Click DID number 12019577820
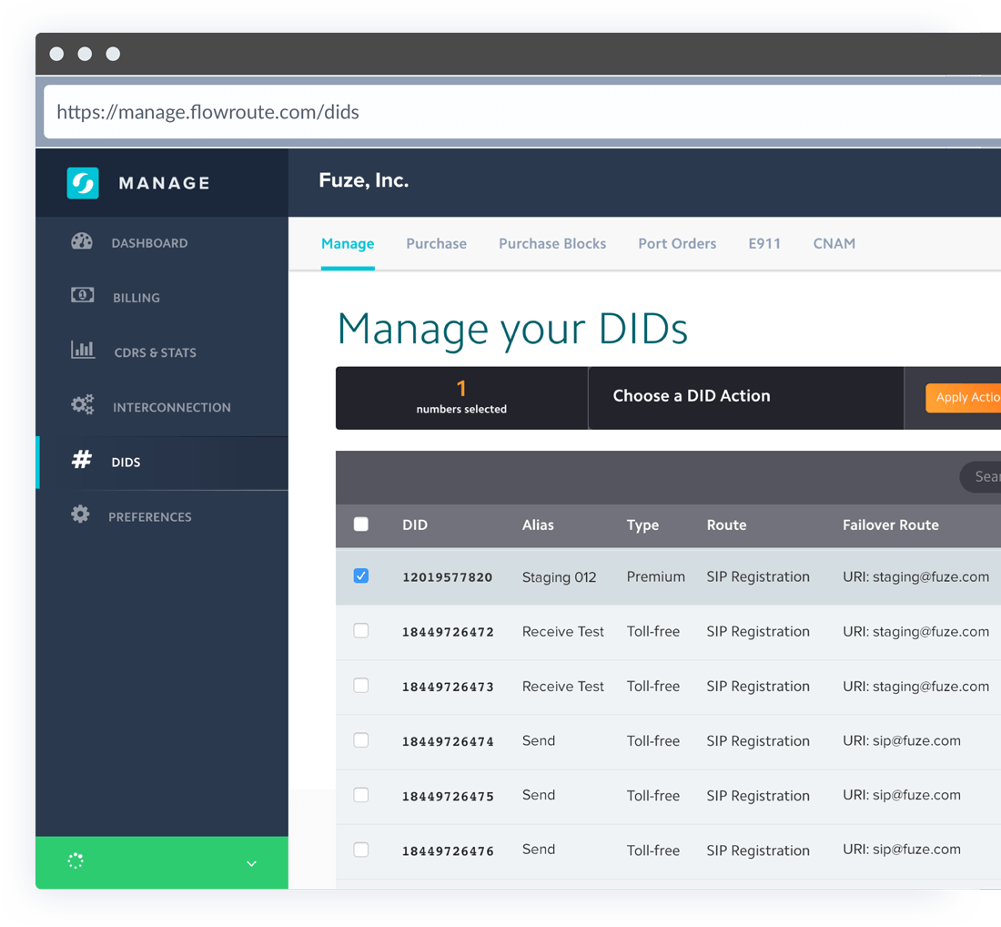Screen dimensions: 1001x927 coord(448,577)
